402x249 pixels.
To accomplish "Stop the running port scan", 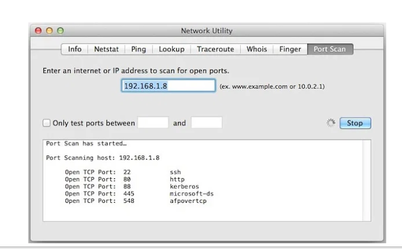I will coord(355,123).
